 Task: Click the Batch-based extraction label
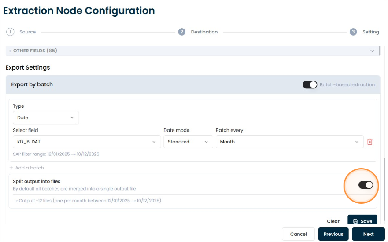tap(347, 85)
